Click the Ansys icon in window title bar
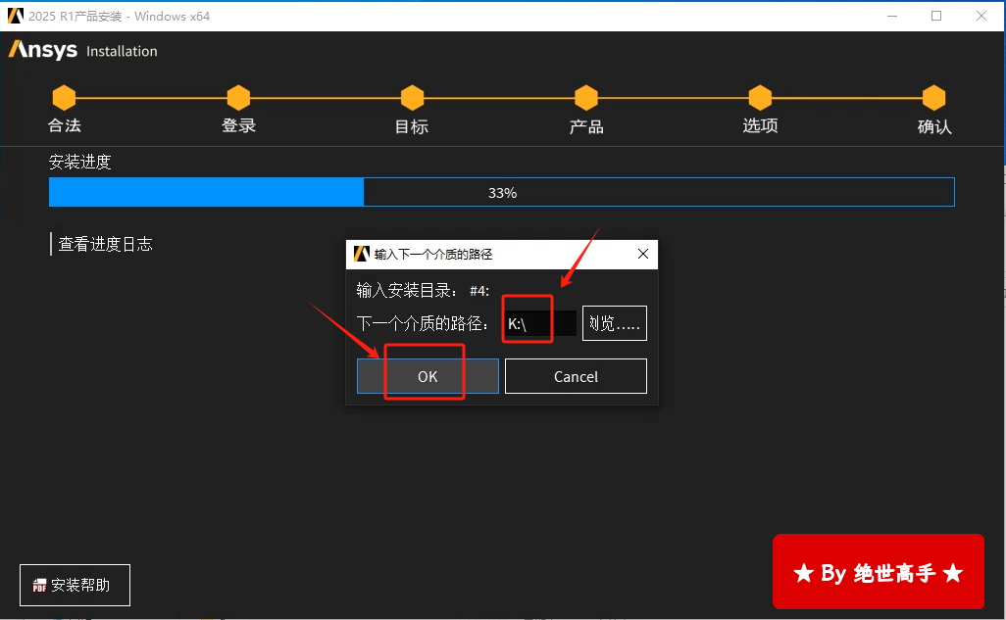 [x=16, y=16]
